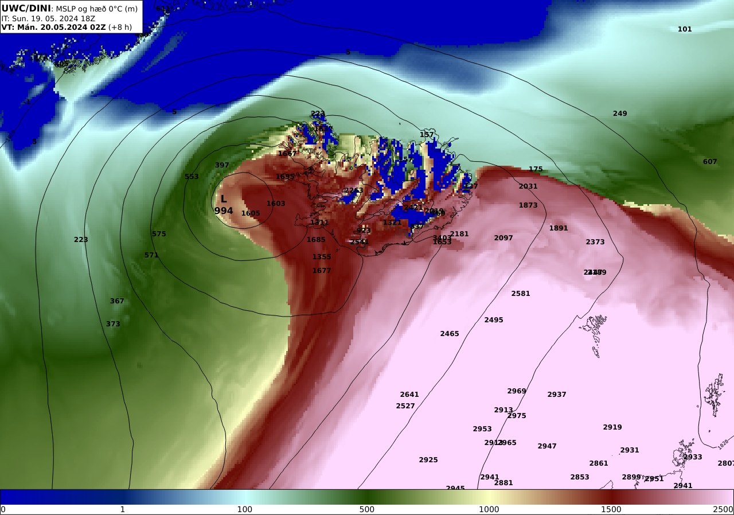Click the 571 height label
This screenshot has width=734, height=515.
click(151, 255)
